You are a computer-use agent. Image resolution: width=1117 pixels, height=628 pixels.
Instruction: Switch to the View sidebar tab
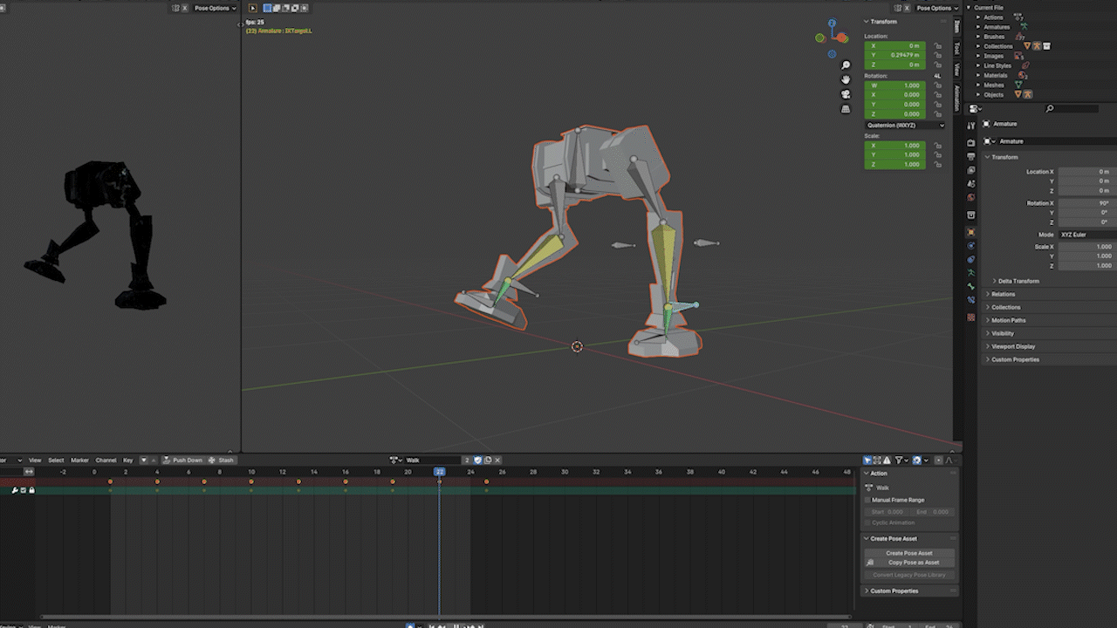pos(956,69)
